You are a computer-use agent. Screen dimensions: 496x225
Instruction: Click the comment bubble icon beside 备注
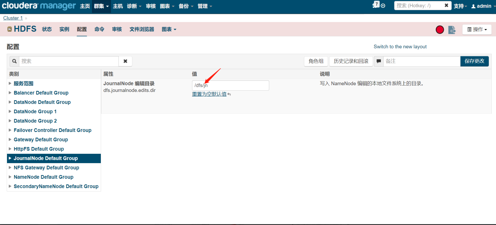coord(379,61)
